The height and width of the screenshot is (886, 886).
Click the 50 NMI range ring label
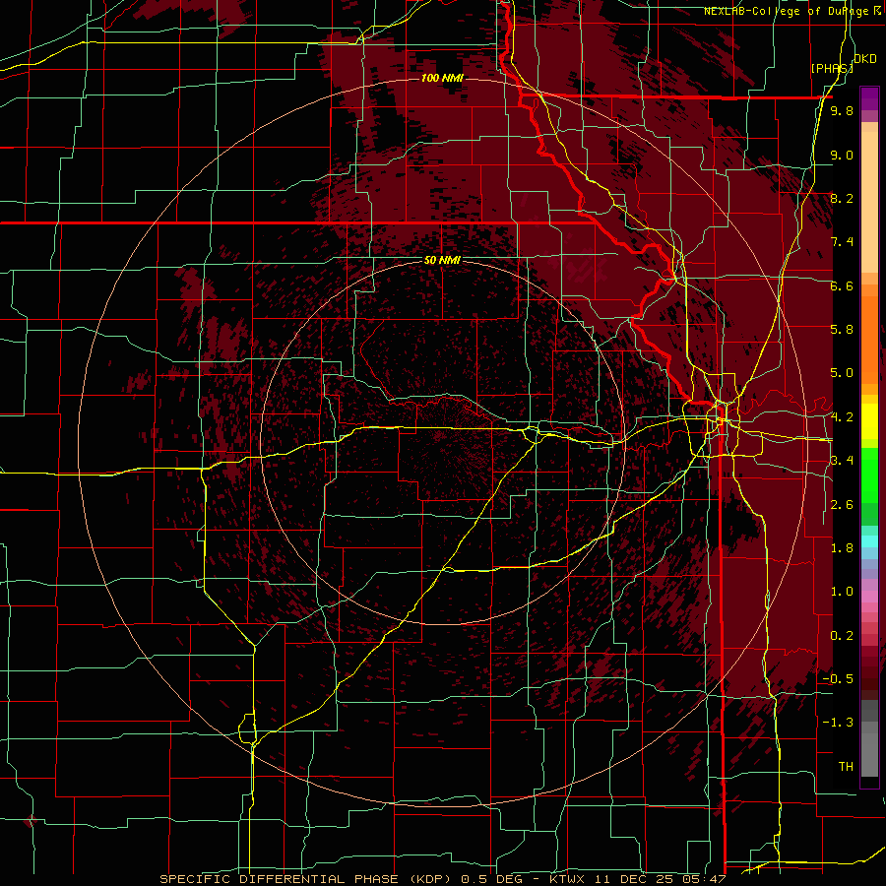coord(442,260)
